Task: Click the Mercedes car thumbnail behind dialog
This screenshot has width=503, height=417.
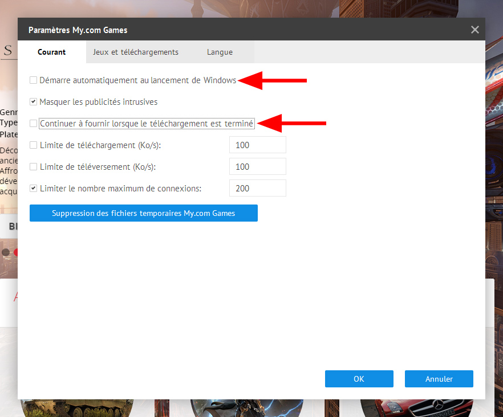Action: (x=417, y=408)
